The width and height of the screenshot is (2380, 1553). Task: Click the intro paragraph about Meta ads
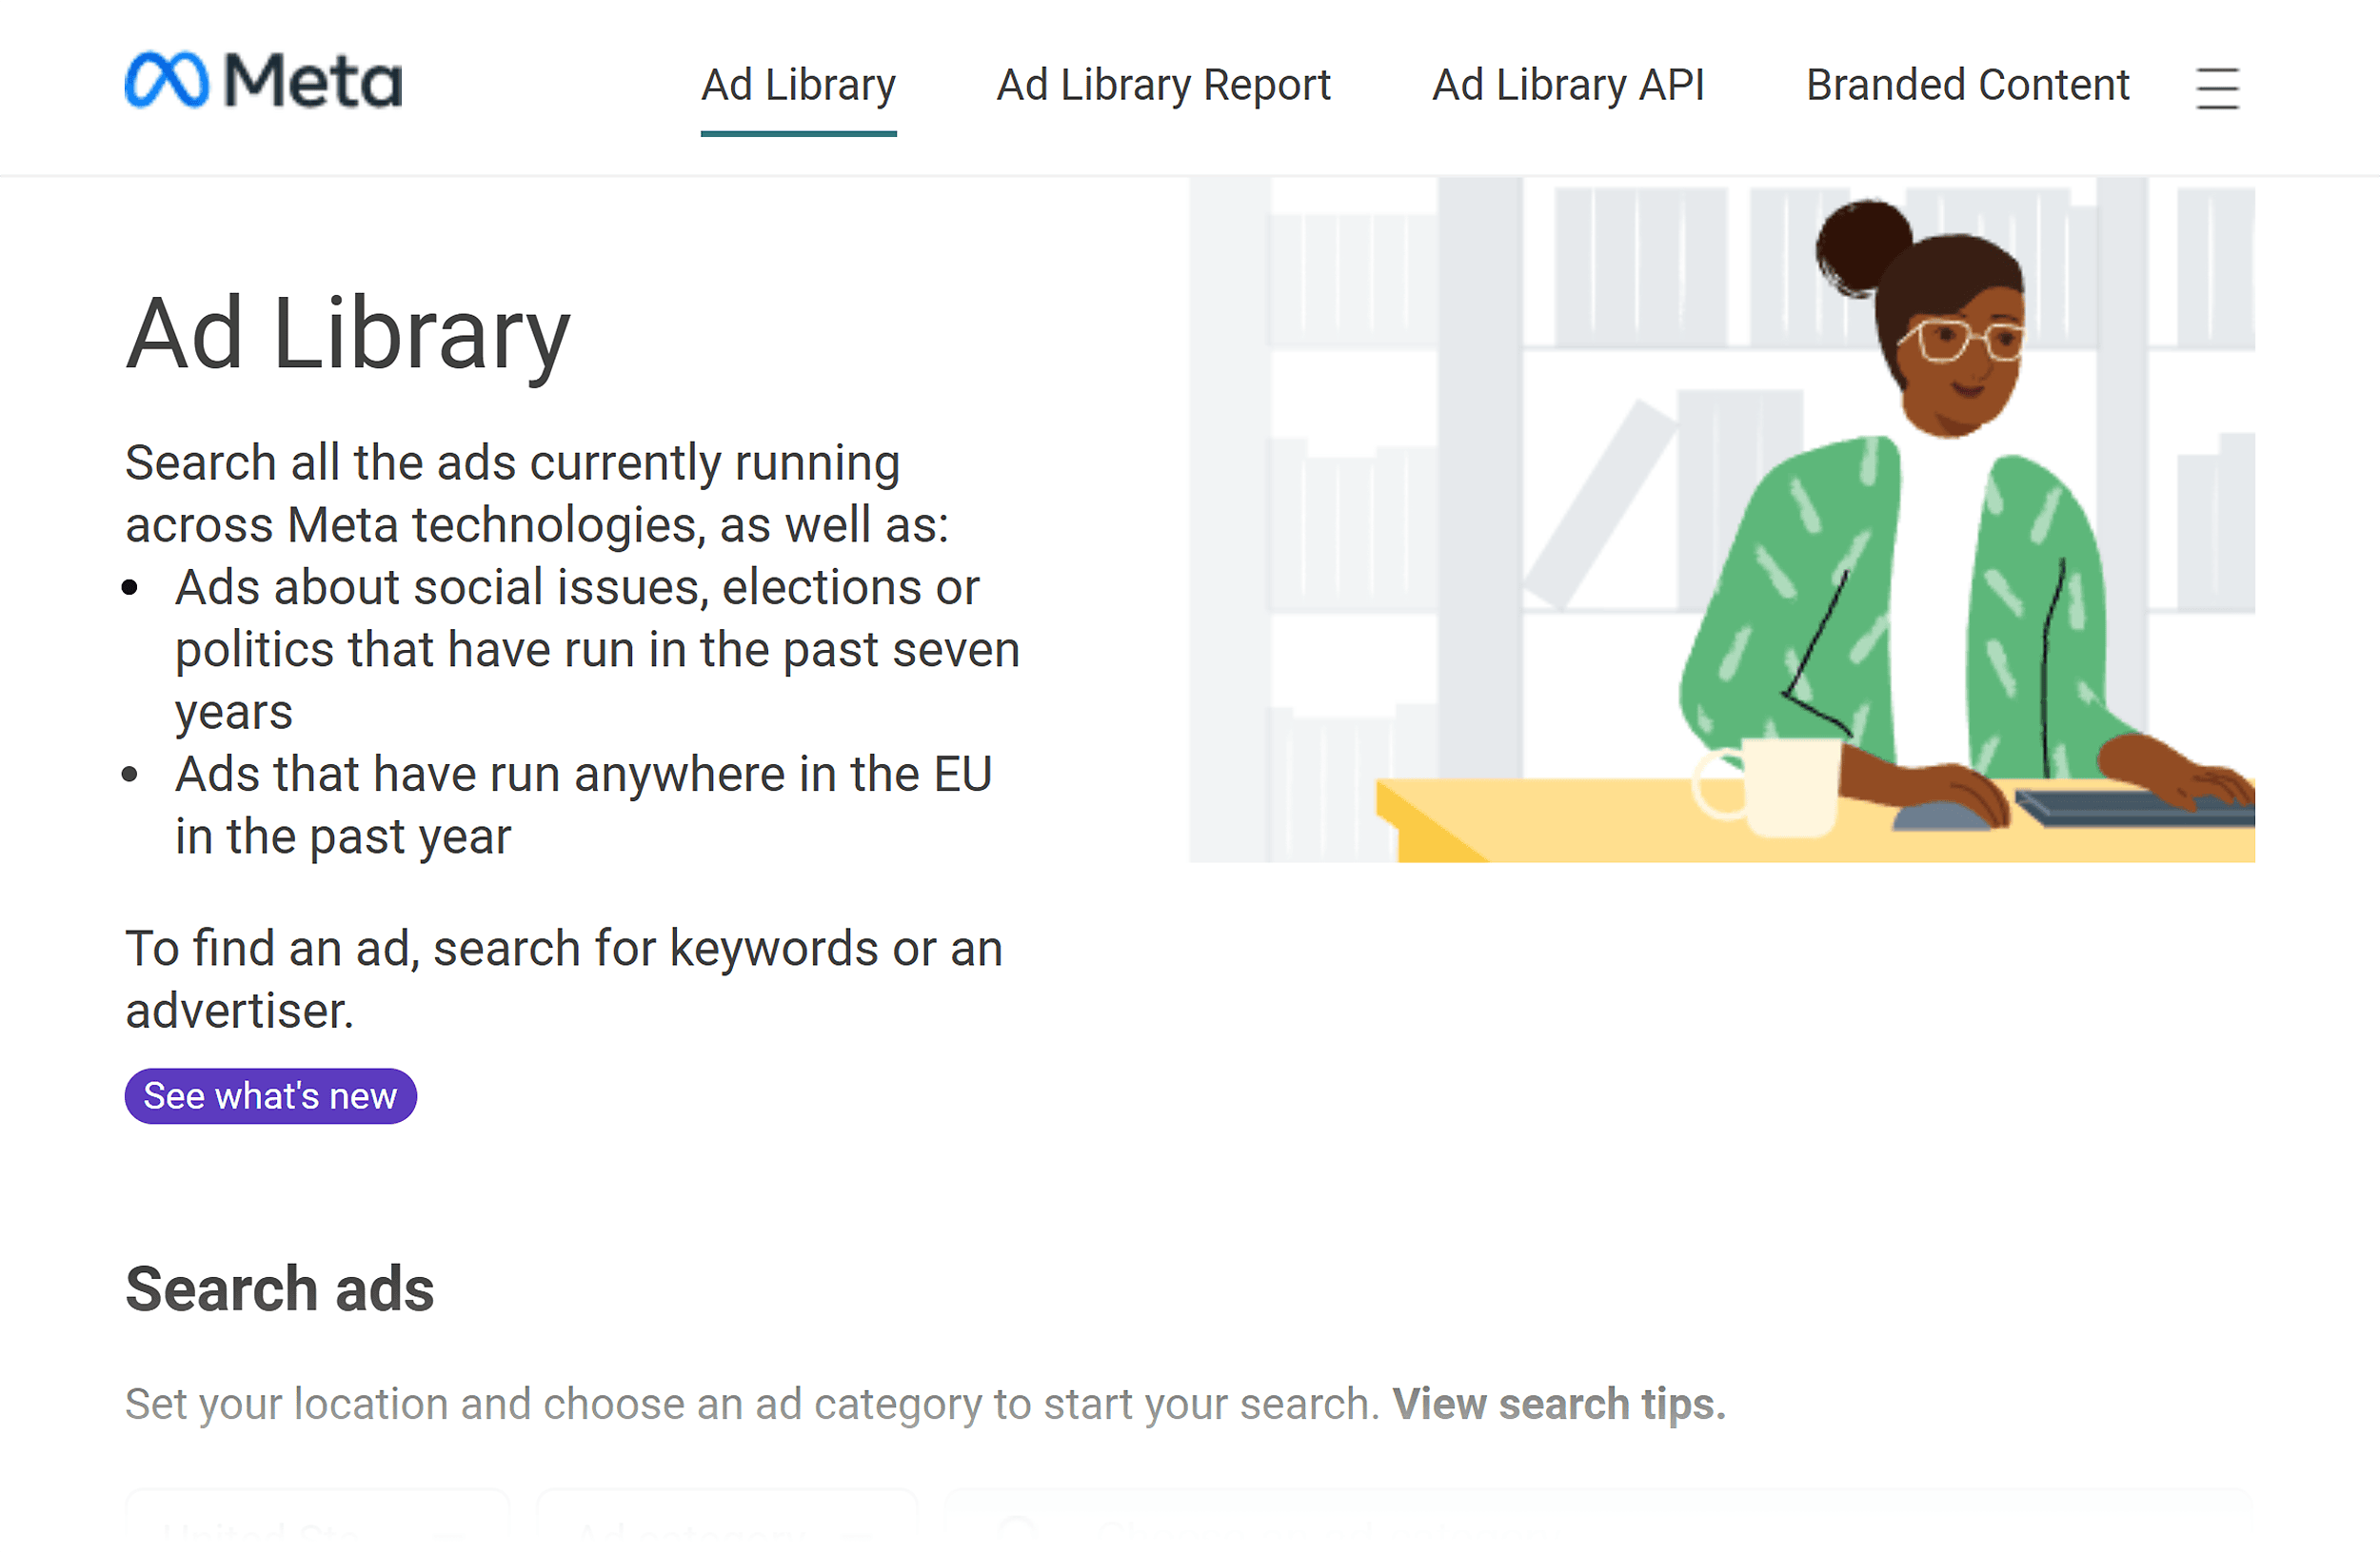click(540, 493)
